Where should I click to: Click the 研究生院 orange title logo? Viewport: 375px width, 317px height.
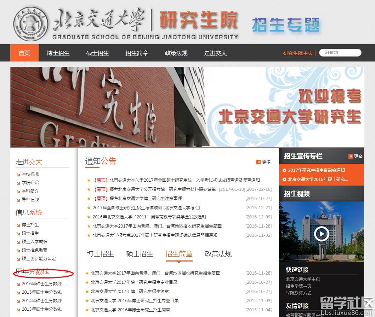tap(199, 19)
